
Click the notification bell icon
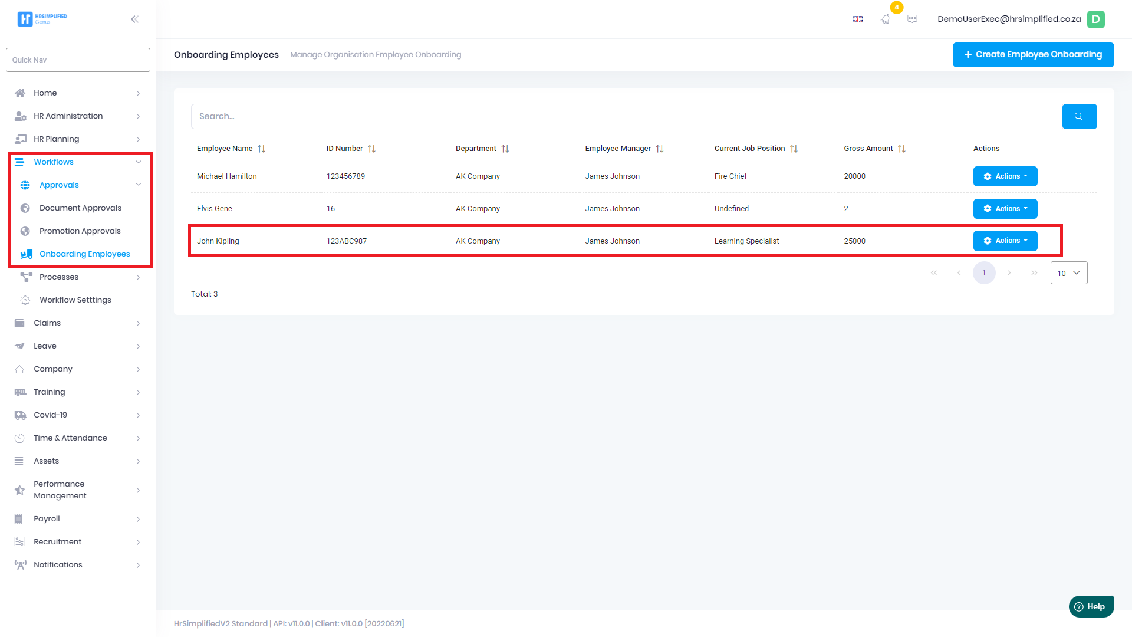tap(885, 19)
